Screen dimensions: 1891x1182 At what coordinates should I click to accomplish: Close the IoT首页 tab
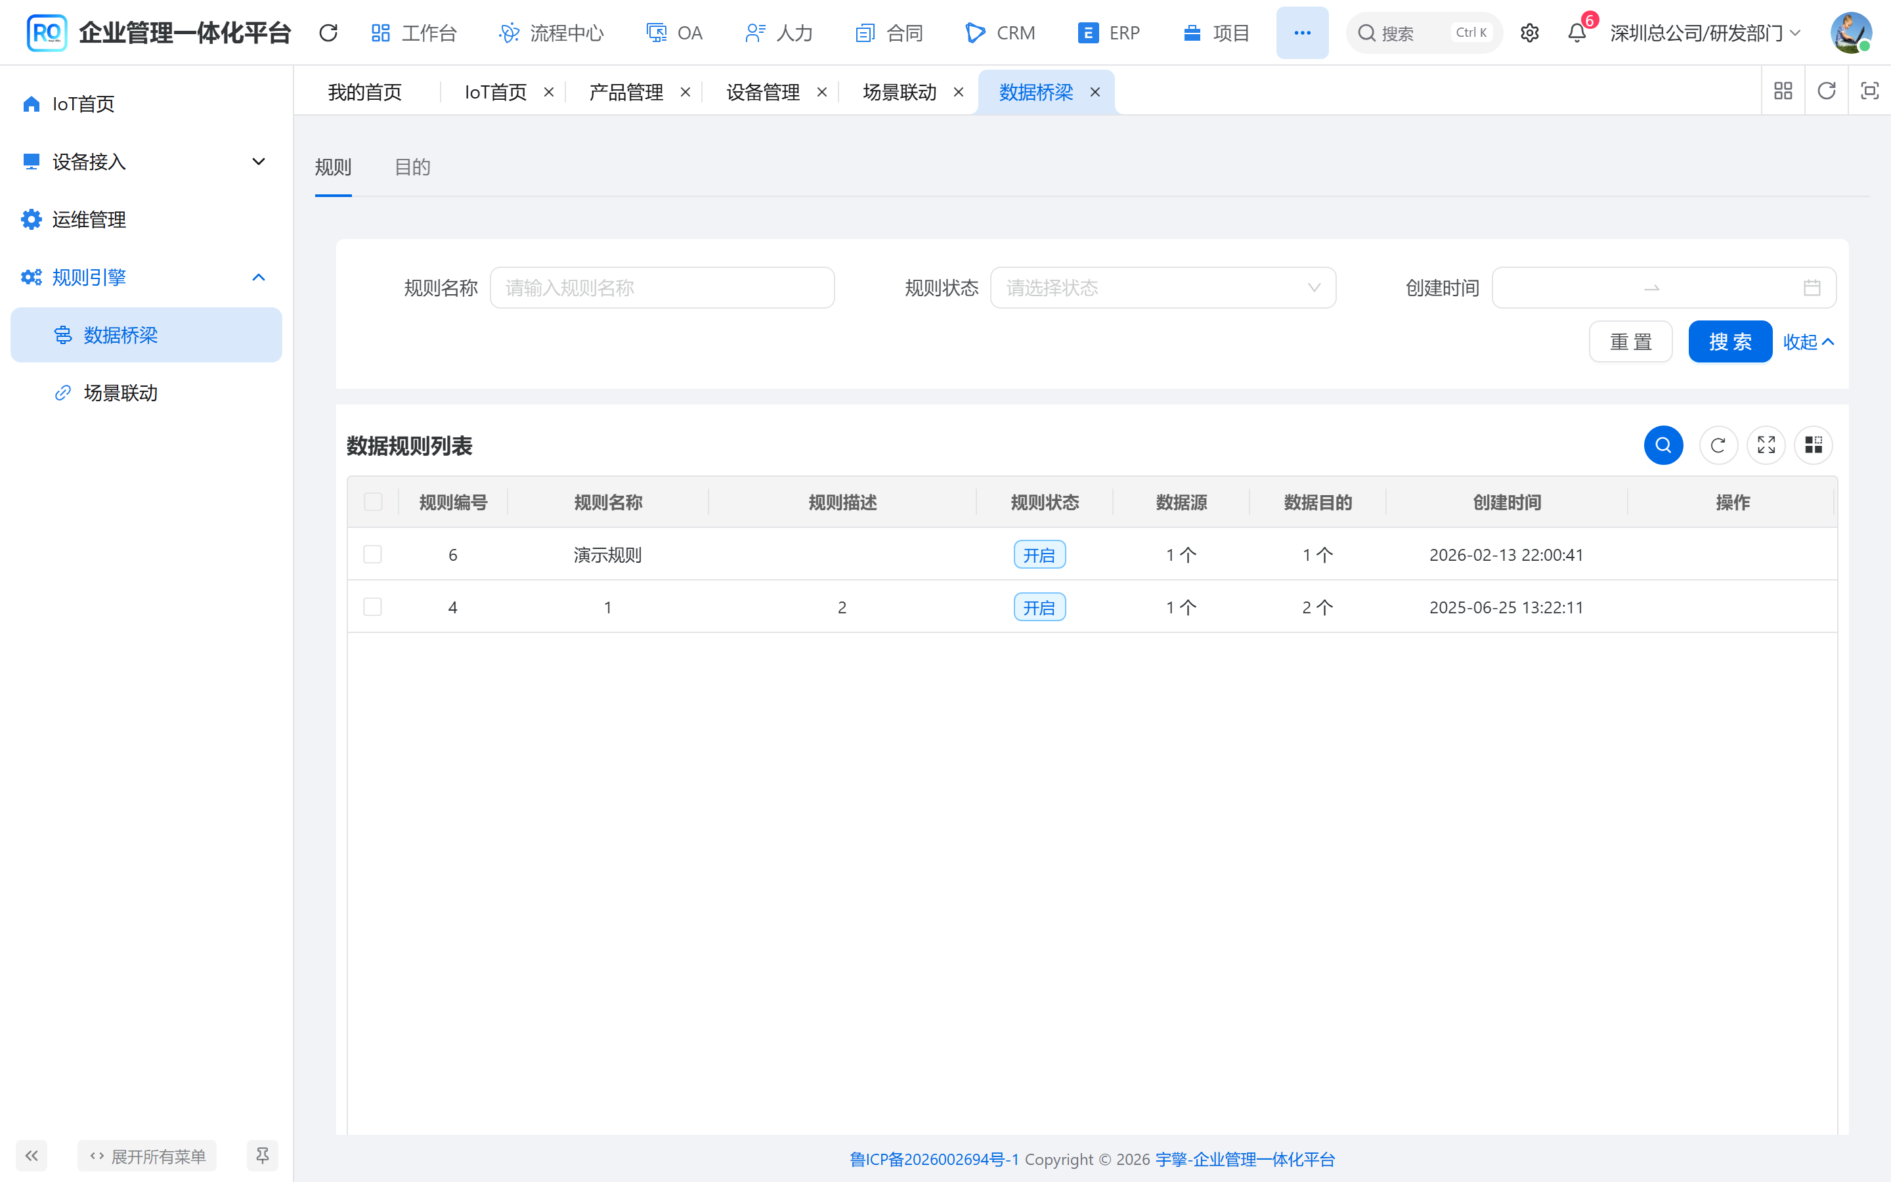point(548,92)
